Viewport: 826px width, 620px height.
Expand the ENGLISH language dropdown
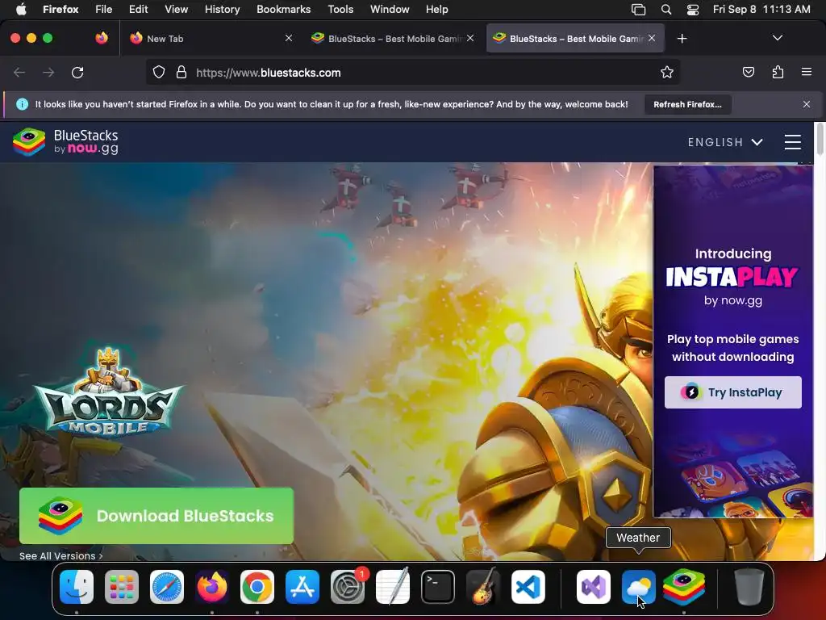(725, 142)
